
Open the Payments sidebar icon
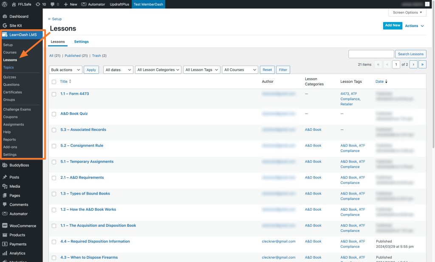(5, 244)
